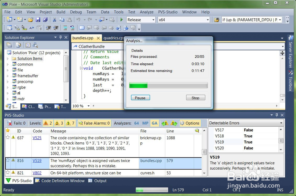Open the Detectable Errors dropdown

(281, 123)
